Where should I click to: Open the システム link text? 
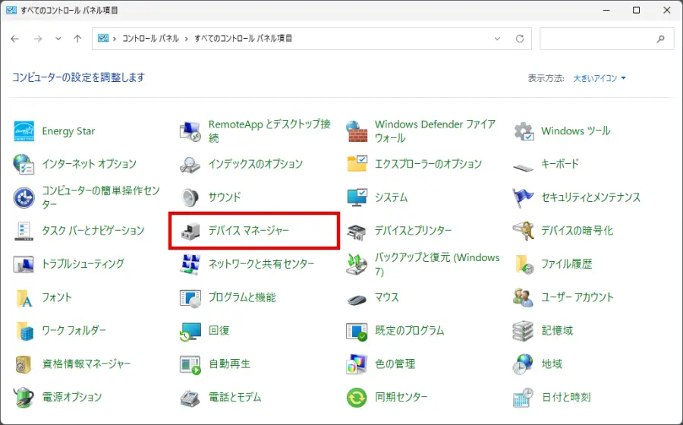pyautogui.click(x=391, y=197)
